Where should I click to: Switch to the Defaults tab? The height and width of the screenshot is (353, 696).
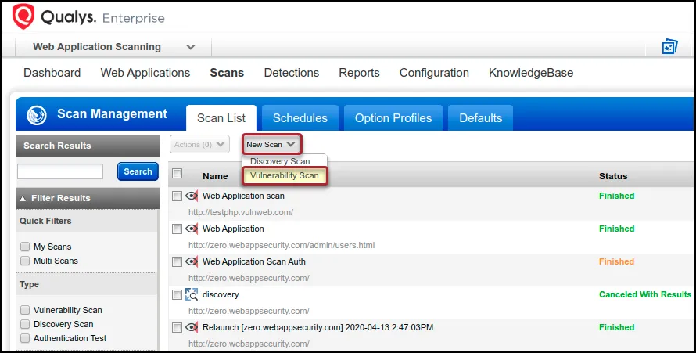(x=481, y=118)
